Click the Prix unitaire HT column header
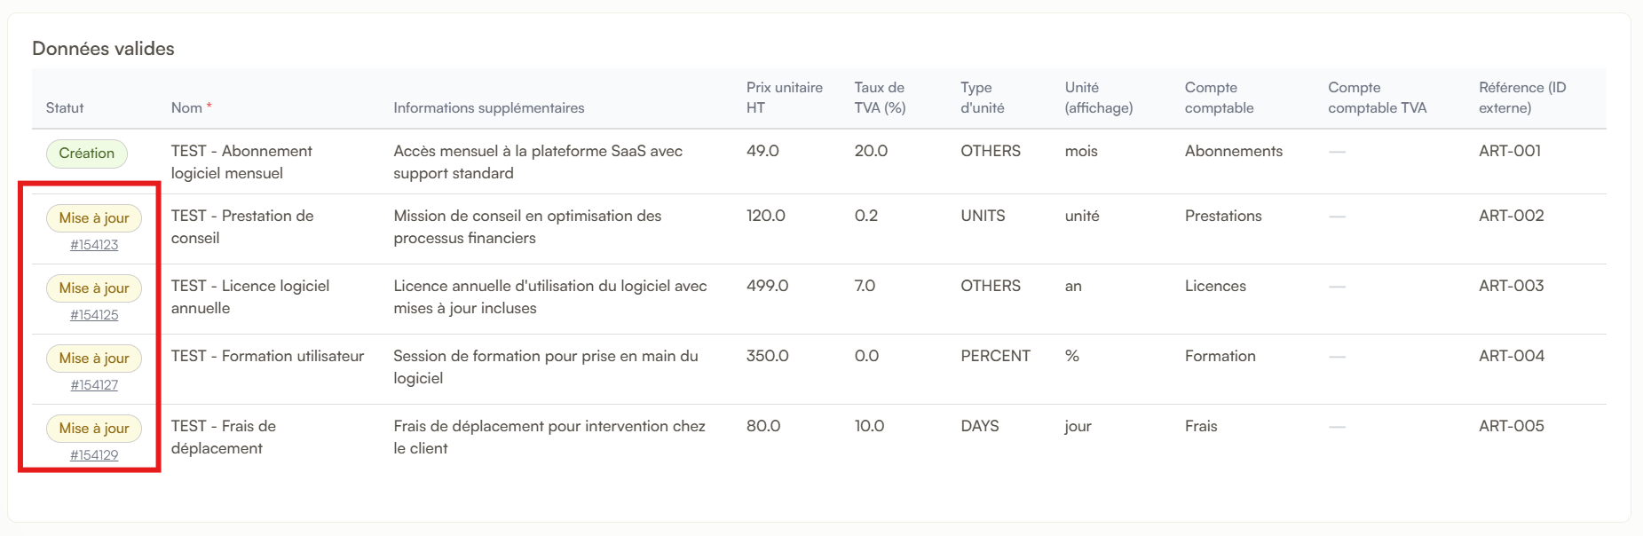1643x536 pixels. [785, 98]
